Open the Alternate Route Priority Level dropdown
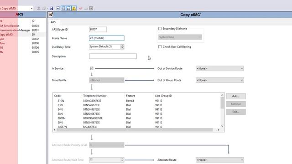This screenshot has width=292, height=164. pyautogui.click(x=106, y=145)
